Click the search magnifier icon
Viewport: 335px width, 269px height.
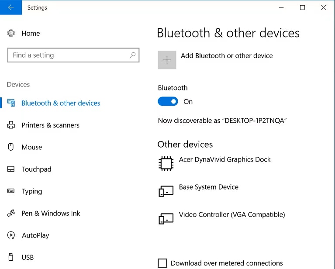pyautogui.click(x=133, y=55)
